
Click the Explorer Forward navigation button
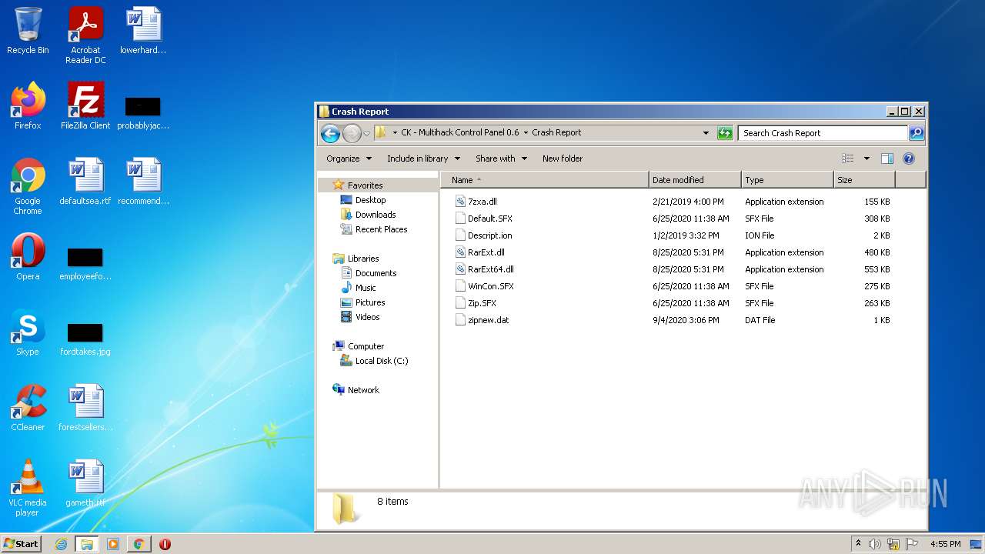(x=352, y=133)
